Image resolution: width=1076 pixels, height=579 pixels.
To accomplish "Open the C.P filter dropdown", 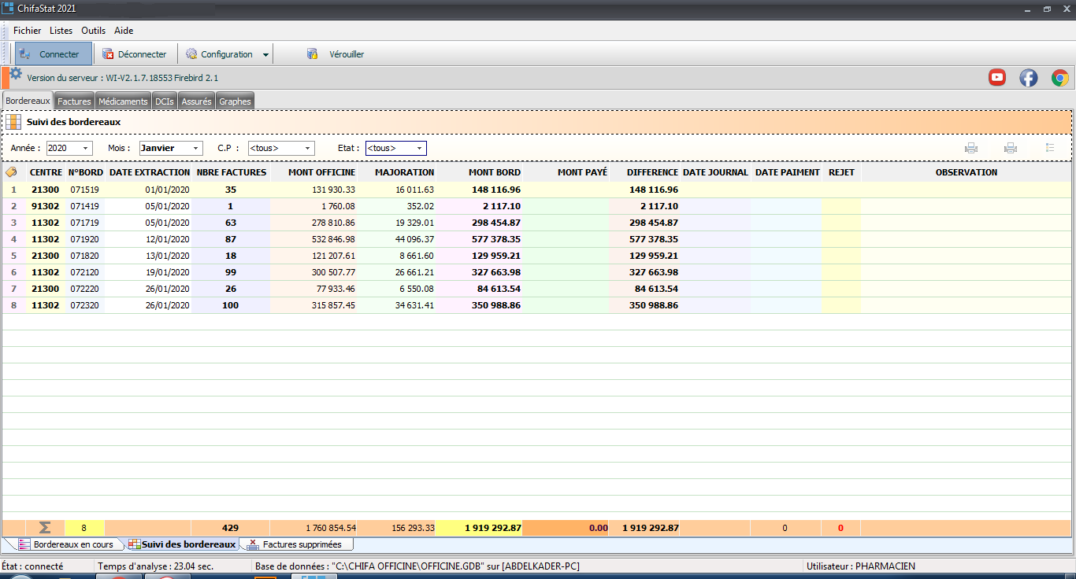I will point(306,148).
